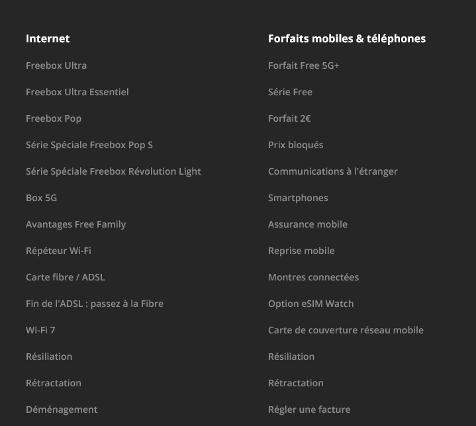The image size is (476, 426).
Task: Go to Smartphones link
Action: (x=298, y=198)
